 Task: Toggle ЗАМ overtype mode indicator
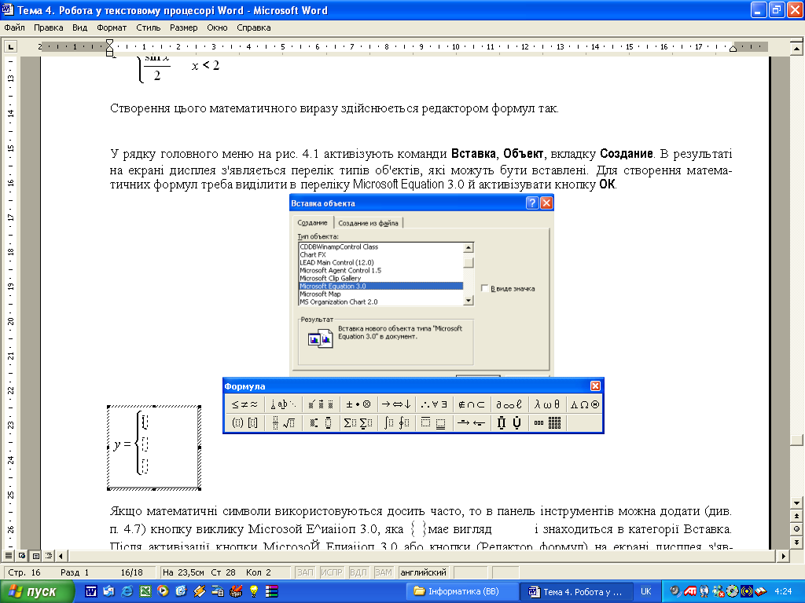point(384,572)
